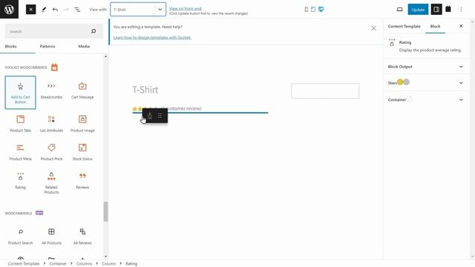Insert the Product Price block
This screenshot has width=475, height=267.
(x=51, y=152)
